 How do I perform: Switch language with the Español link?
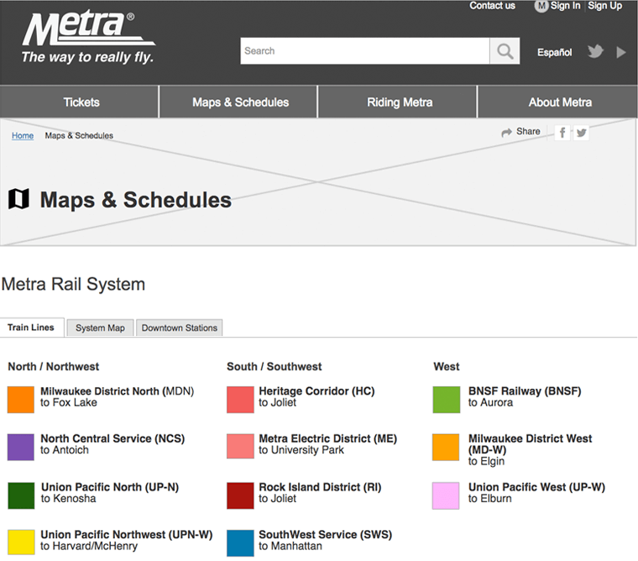coord(555,53)
